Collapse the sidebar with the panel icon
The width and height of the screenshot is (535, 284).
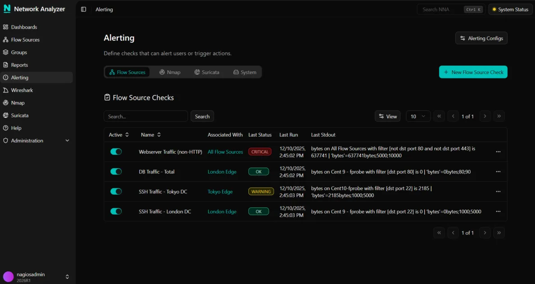click(x=82, y=9)
